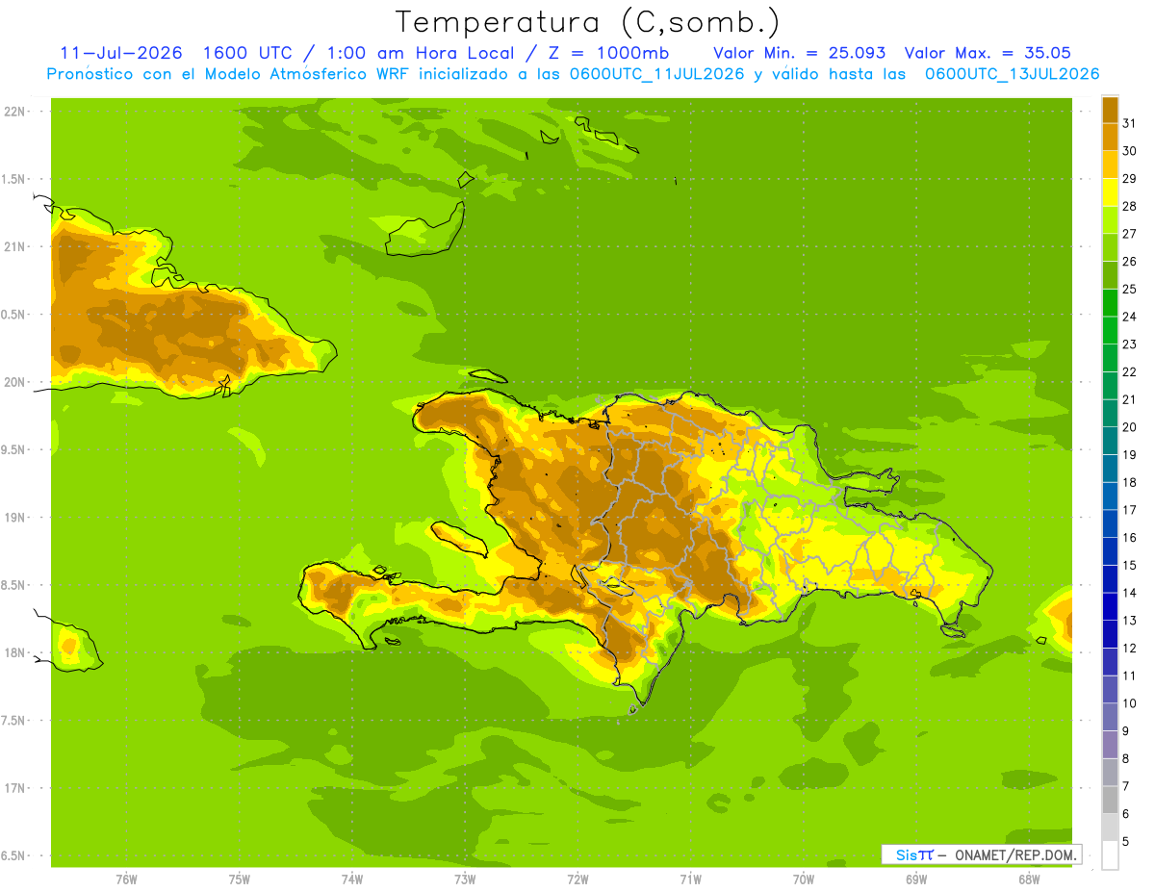Click the "20N" latitude label
The image size is (1155, 892).
[15, 382]
